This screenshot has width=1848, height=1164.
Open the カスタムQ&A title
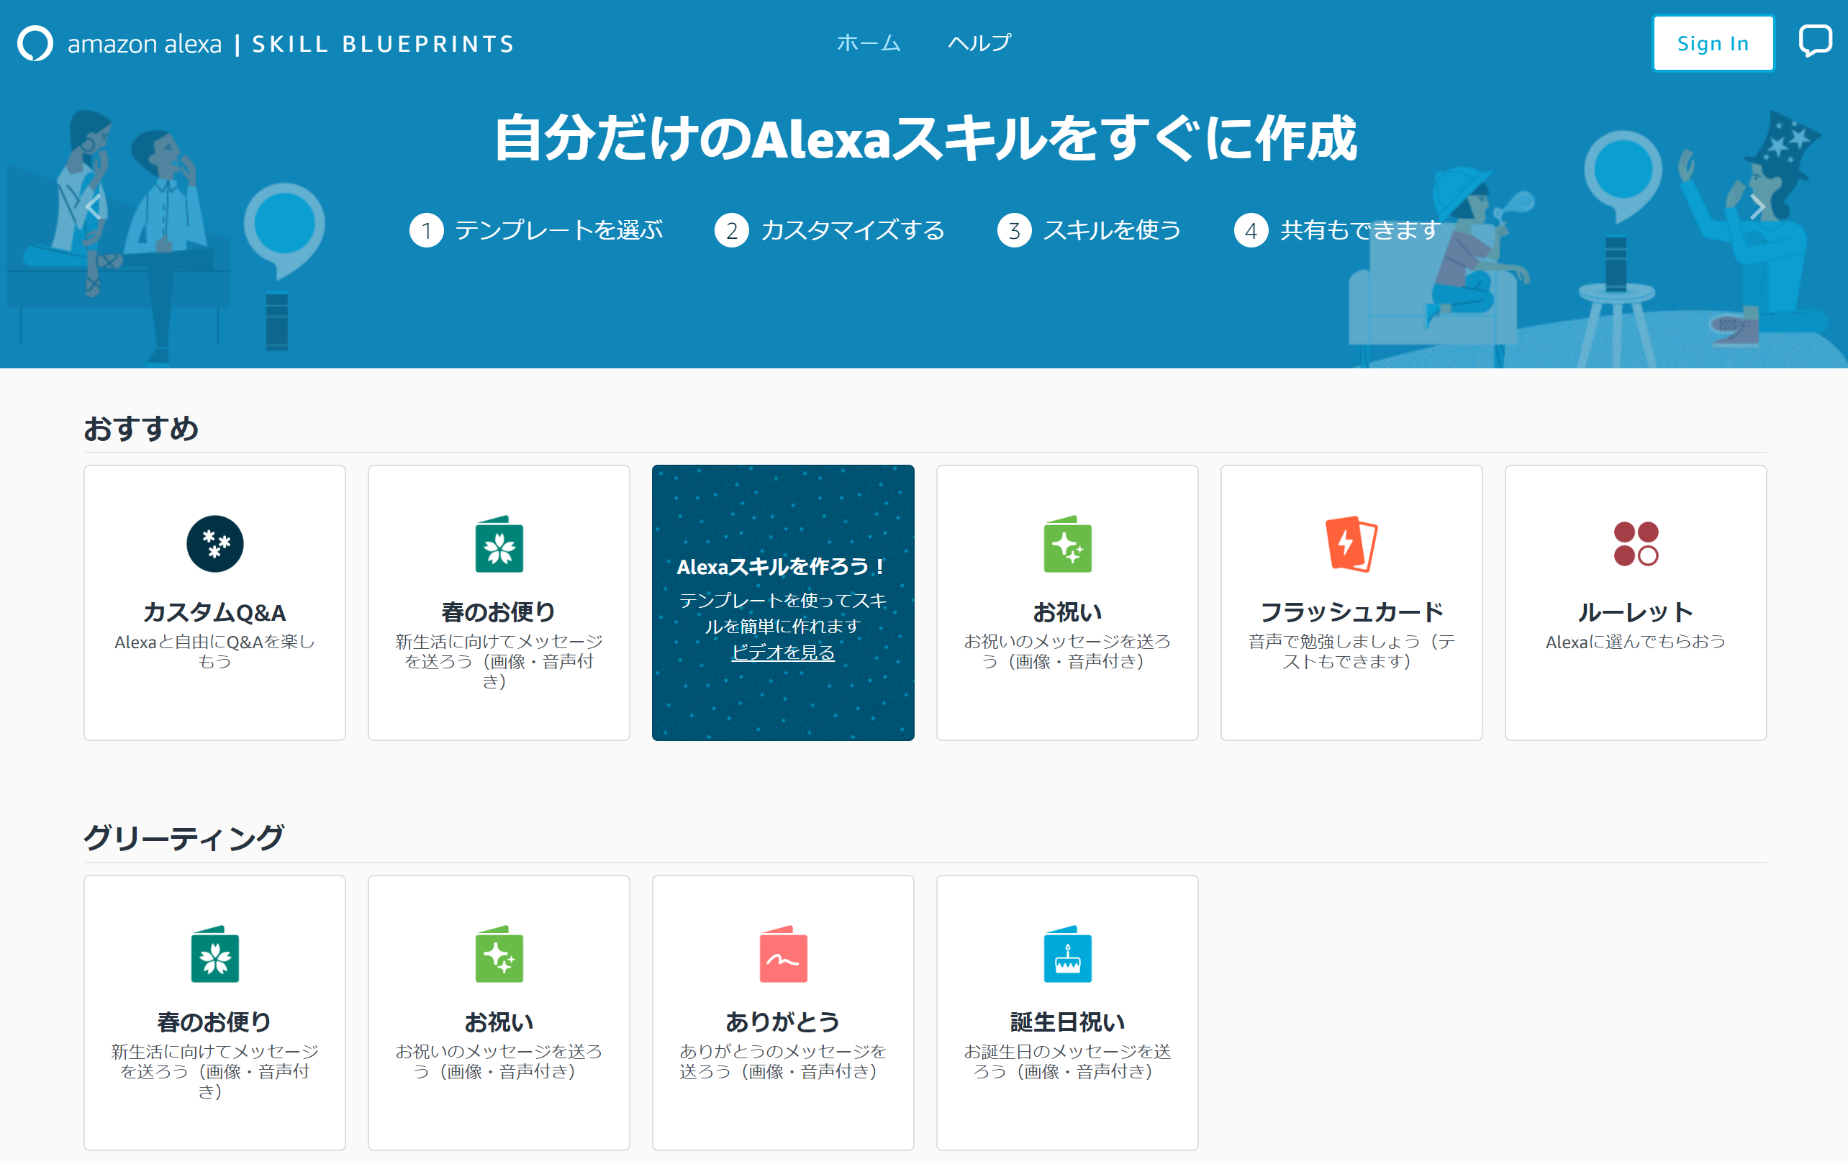point(215,611)
